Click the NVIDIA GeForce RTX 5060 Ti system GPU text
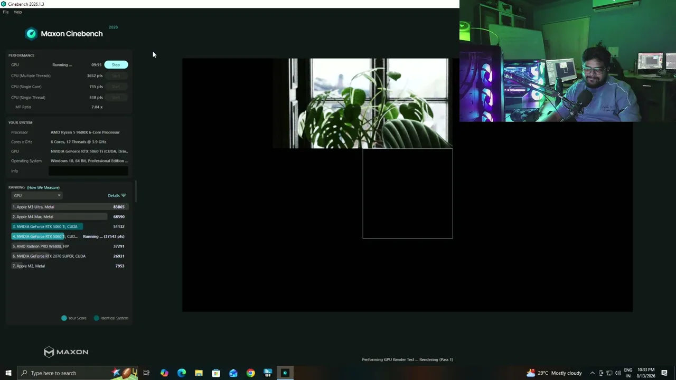Viewport: 676px width, 380px height. point(89,151)
